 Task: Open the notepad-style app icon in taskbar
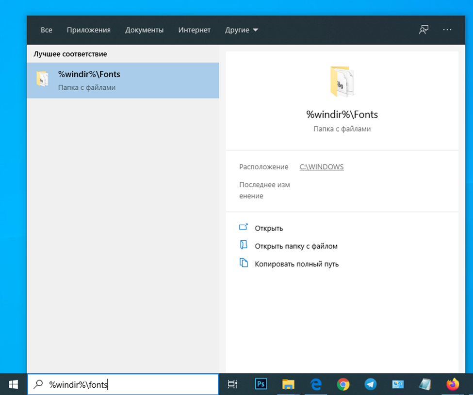click(425, 384)
